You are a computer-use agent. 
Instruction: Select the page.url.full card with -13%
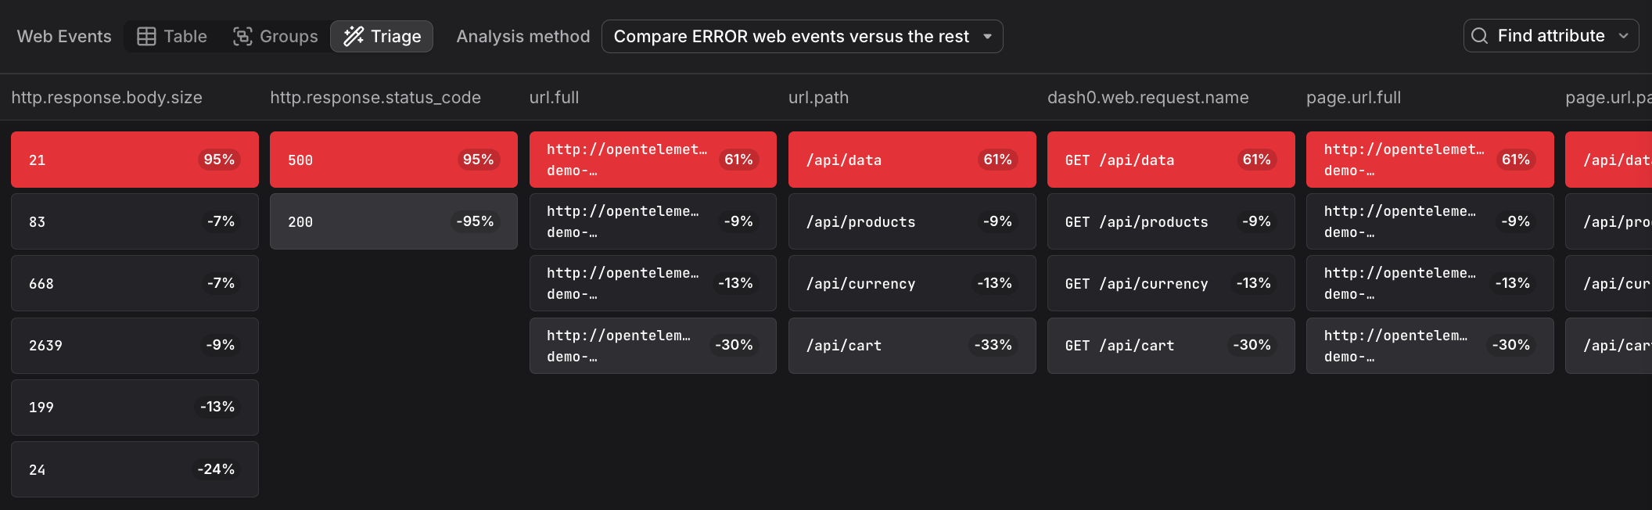[x=1430, y=283]
